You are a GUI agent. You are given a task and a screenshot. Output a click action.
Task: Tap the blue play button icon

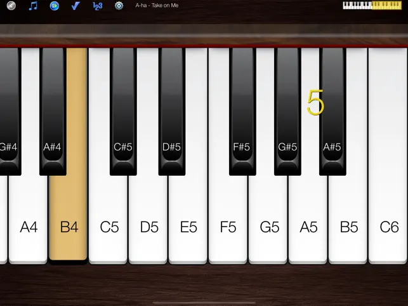tap(55, 6)
